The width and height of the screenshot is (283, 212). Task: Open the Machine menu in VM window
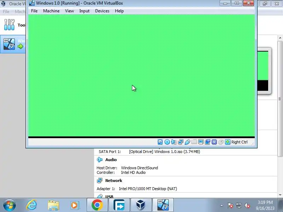[51, 11]
